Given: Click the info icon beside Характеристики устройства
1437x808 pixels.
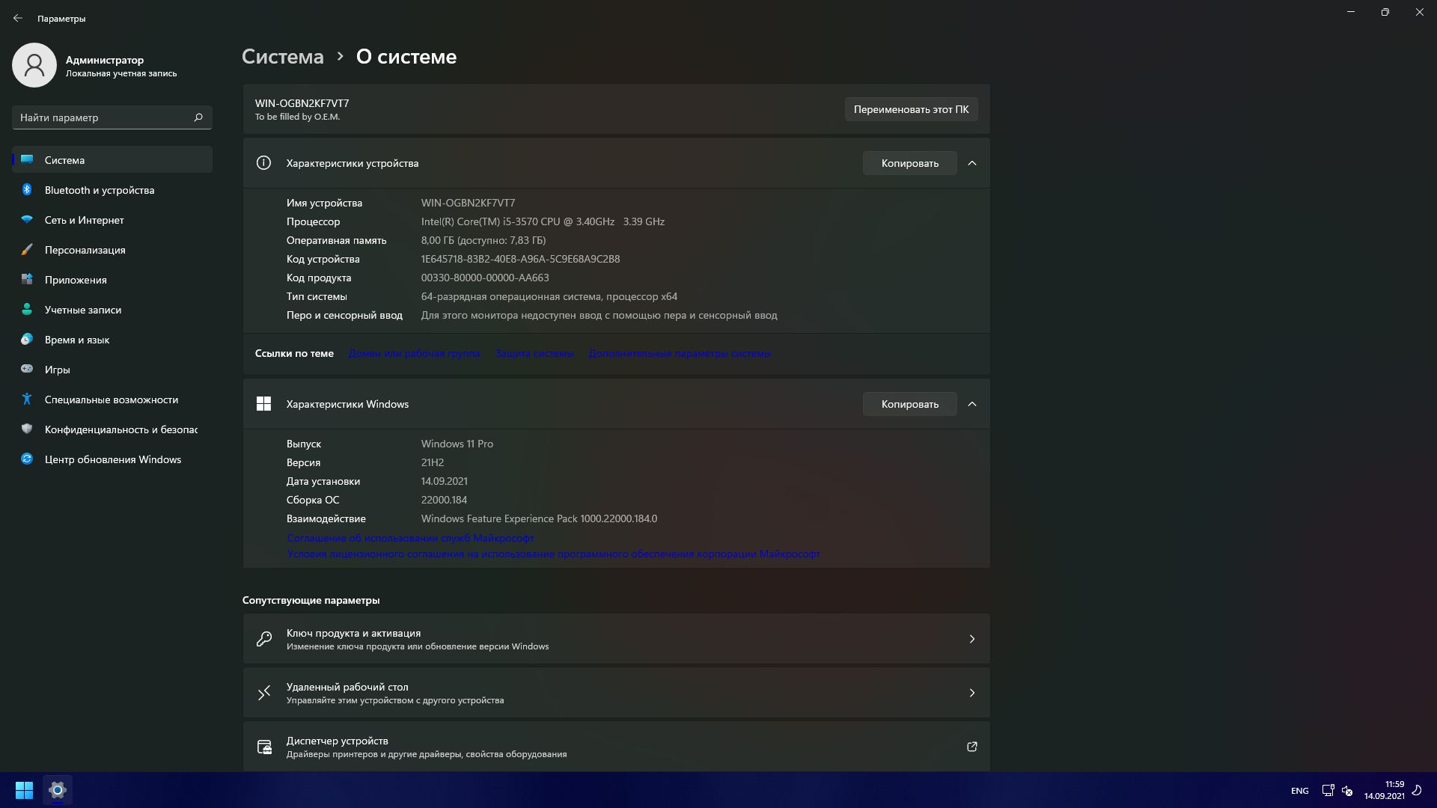Looking at the screenshot, I should (263, 163).
